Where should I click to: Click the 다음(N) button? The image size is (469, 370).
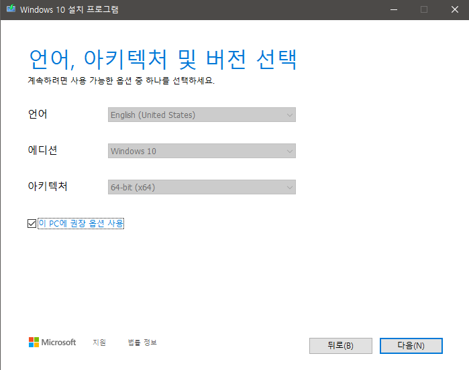click(x=411, y=346)
